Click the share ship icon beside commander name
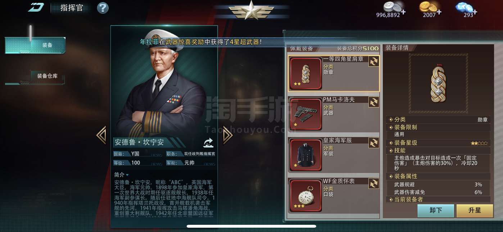The height and width of the screenshot is (232, 503). tap(208, 143)
